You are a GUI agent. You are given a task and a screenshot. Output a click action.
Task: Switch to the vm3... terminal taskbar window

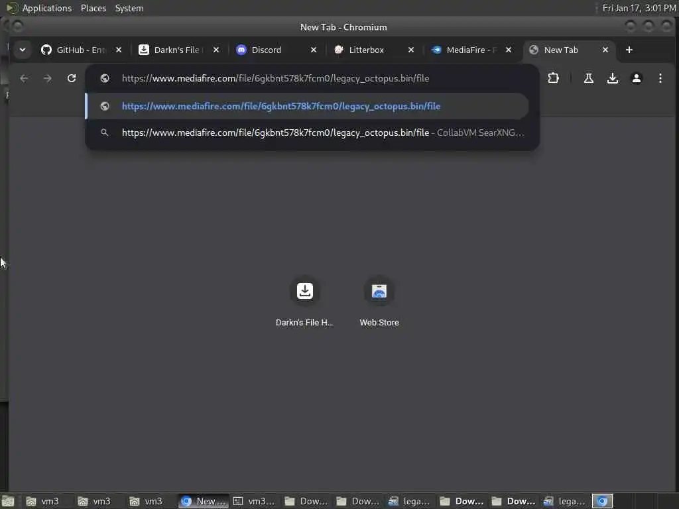[255, 501]
